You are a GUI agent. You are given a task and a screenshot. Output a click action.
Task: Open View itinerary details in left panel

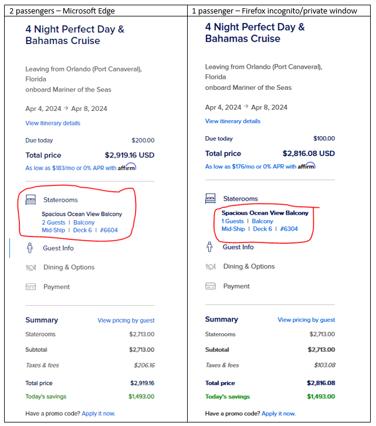53,123
